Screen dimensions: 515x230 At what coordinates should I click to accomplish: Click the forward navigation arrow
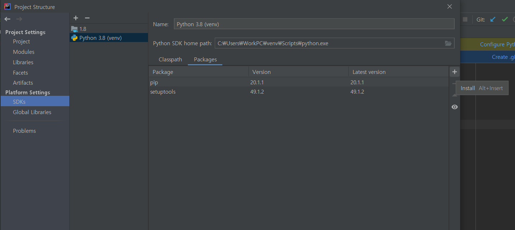(x=19, y=19)
